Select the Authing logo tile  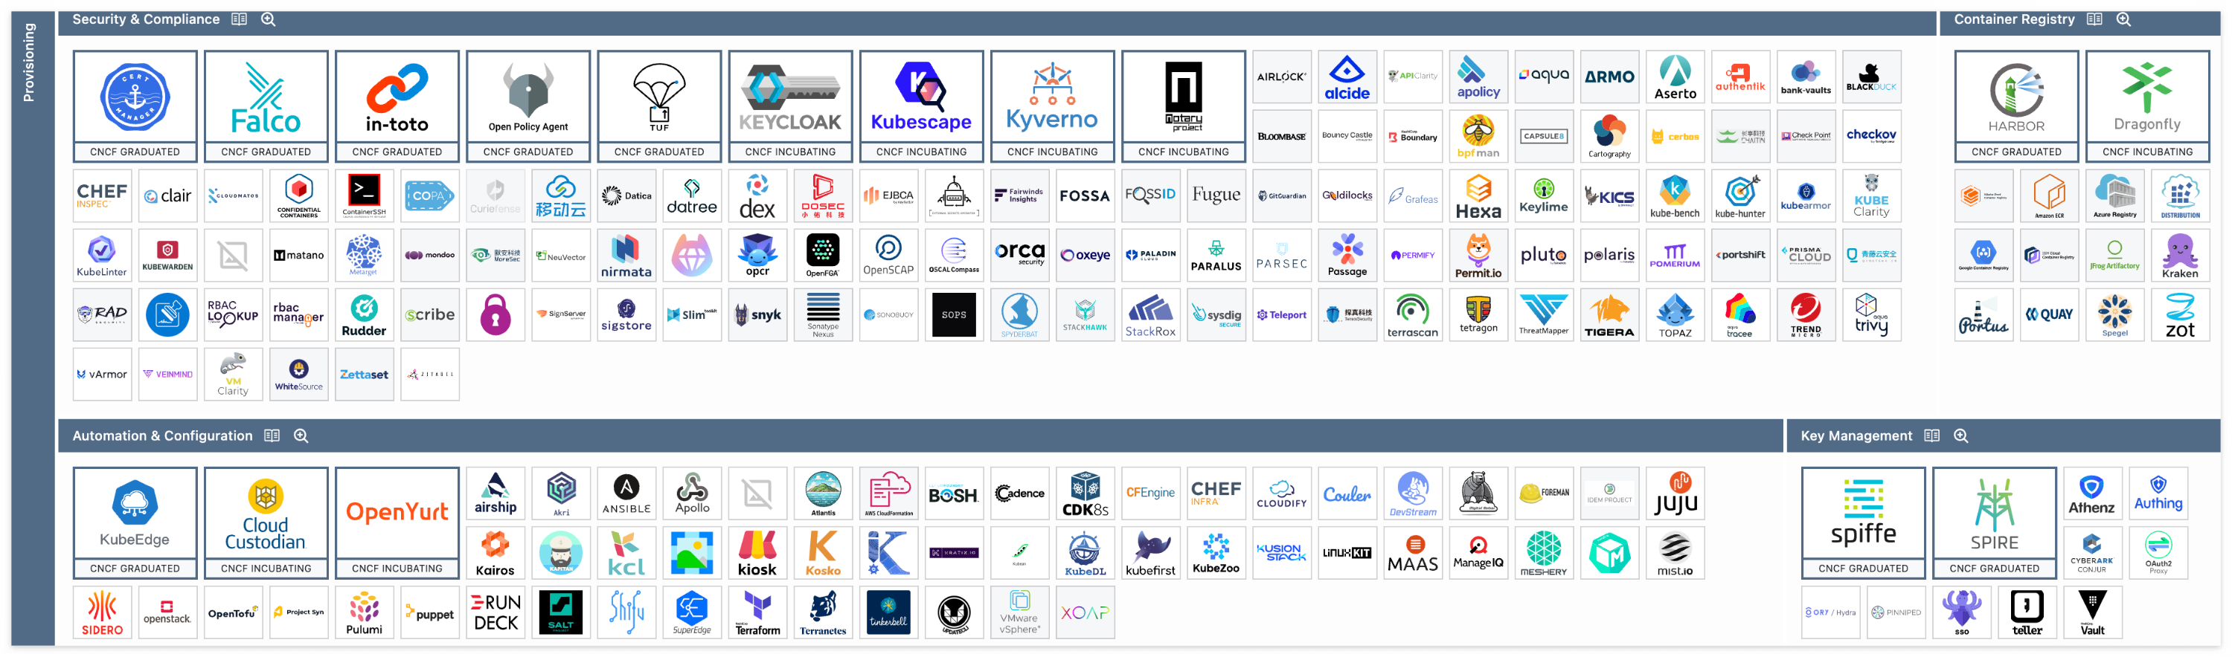pos(2158,493)
